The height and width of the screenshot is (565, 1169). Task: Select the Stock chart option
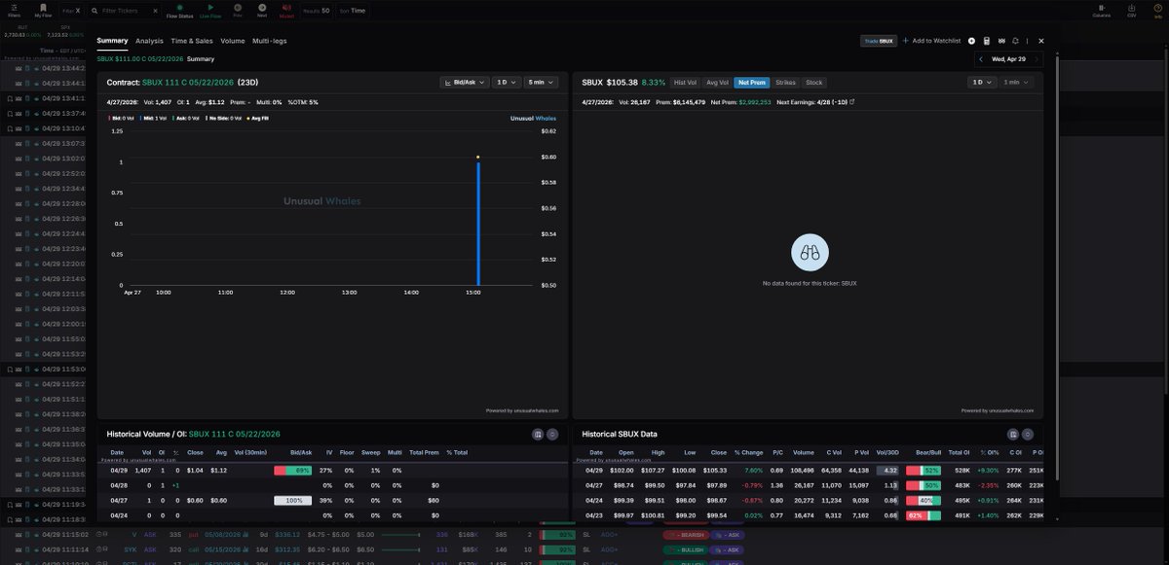[814, 83]
